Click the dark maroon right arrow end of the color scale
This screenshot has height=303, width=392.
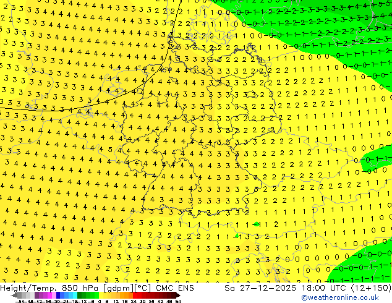pyautogui.click(x=178, y=295)
